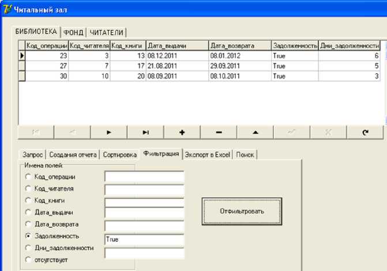Select the Дата_выдачи radio button
This screenshot has height=271, width=387.
point(28,212)
